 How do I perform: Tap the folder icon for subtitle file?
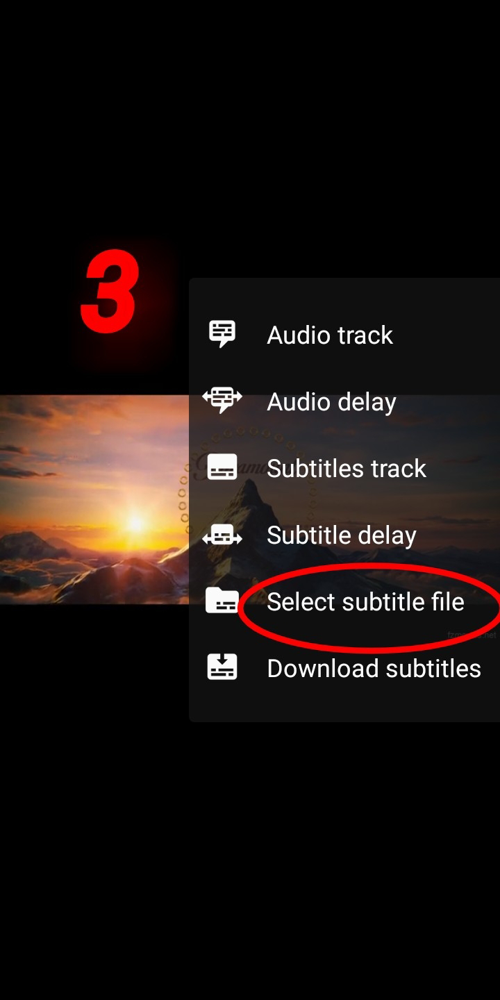click(x=222, y=601)
